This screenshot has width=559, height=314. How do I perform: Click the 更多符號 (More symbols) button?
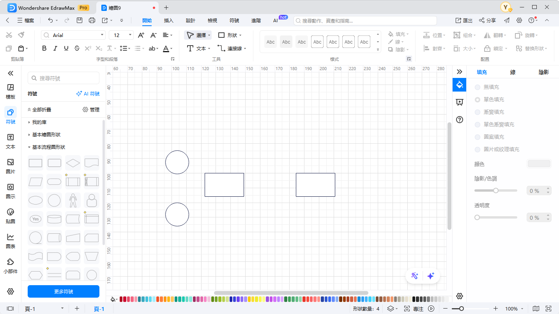coord(64,291)
